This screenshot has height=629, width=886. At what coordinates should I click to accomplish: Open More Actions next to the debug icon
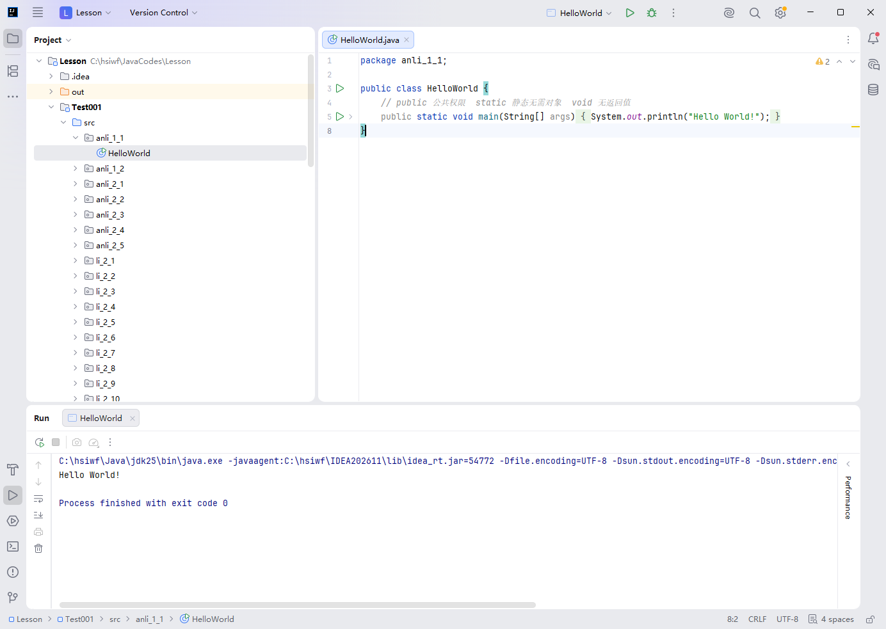coord(673,13)
